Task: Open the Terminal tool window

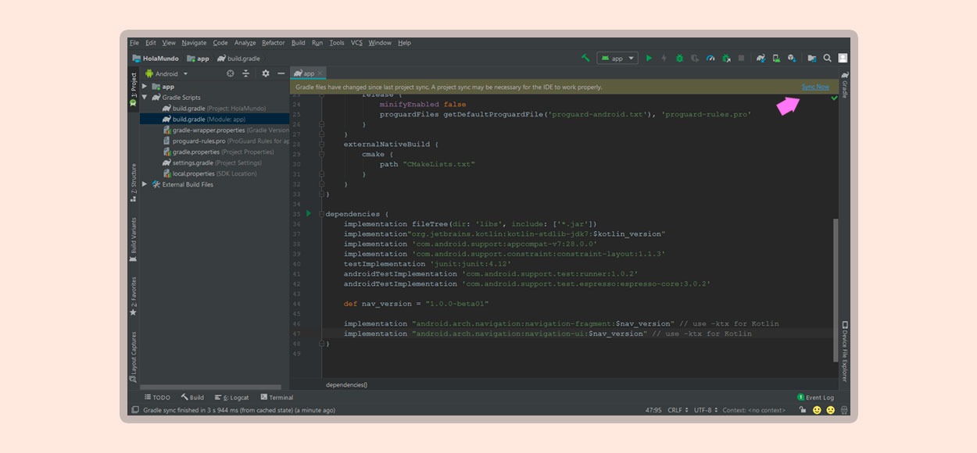Action: coord(277,398)
